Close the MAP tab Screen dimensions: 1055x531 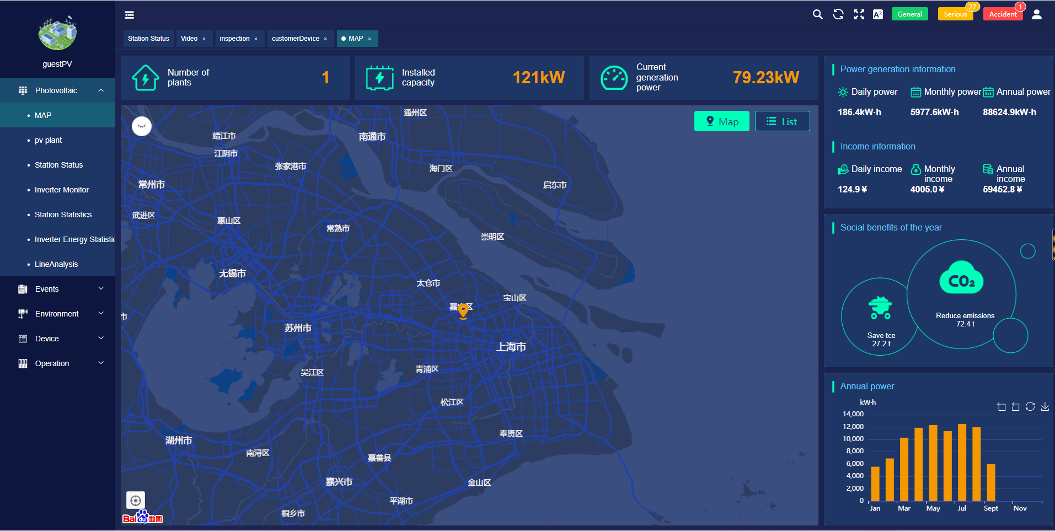[369, 39]
